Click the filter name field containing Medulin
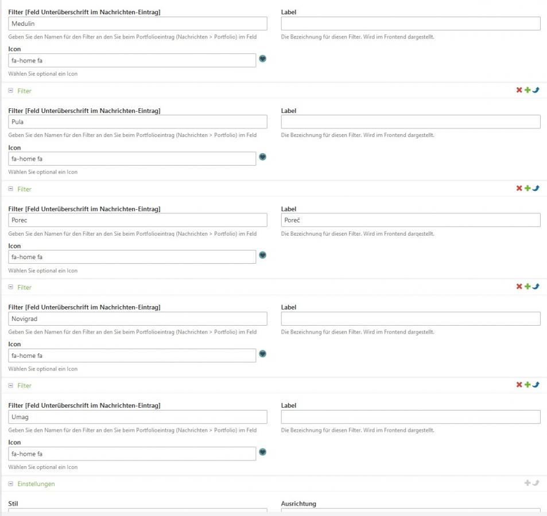Viewport: 547px width, 516px height. [x=138, y=24]
